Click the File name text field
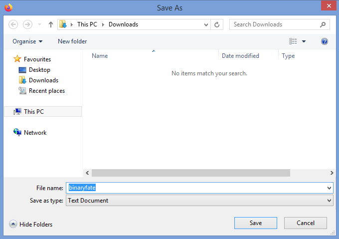Viewport: 339px width, 239px height. (x=199, y=188)
